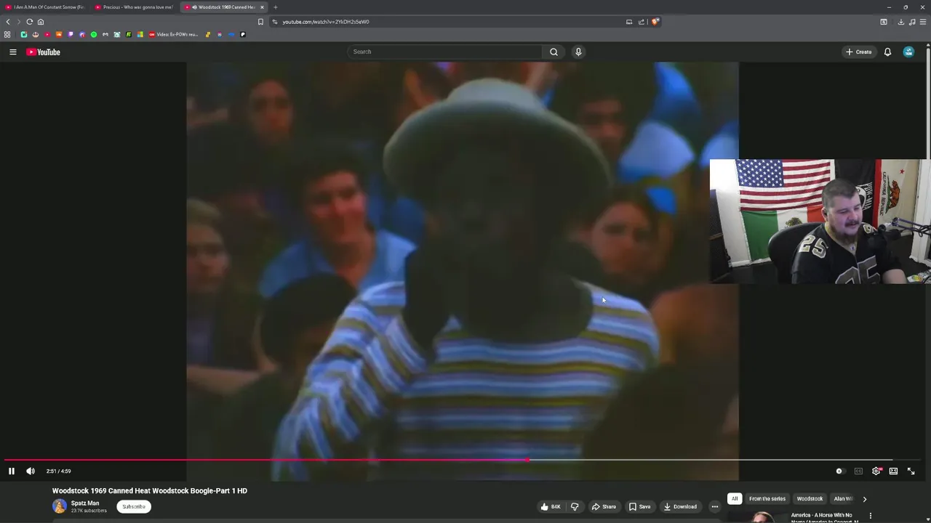Screen dimensions: 931x523
Task: Click the share page icon in address bar
Action: coord(642,22)
